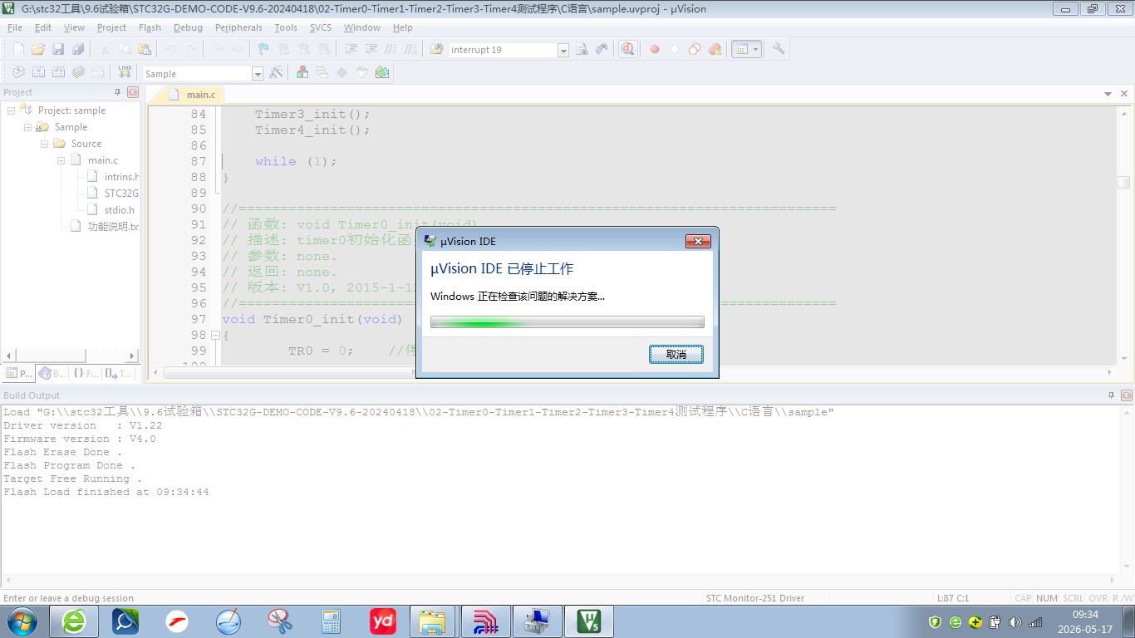Open the calculator from the taskbar
This screenshot has height=638, width=1135.
click(332, 621)
